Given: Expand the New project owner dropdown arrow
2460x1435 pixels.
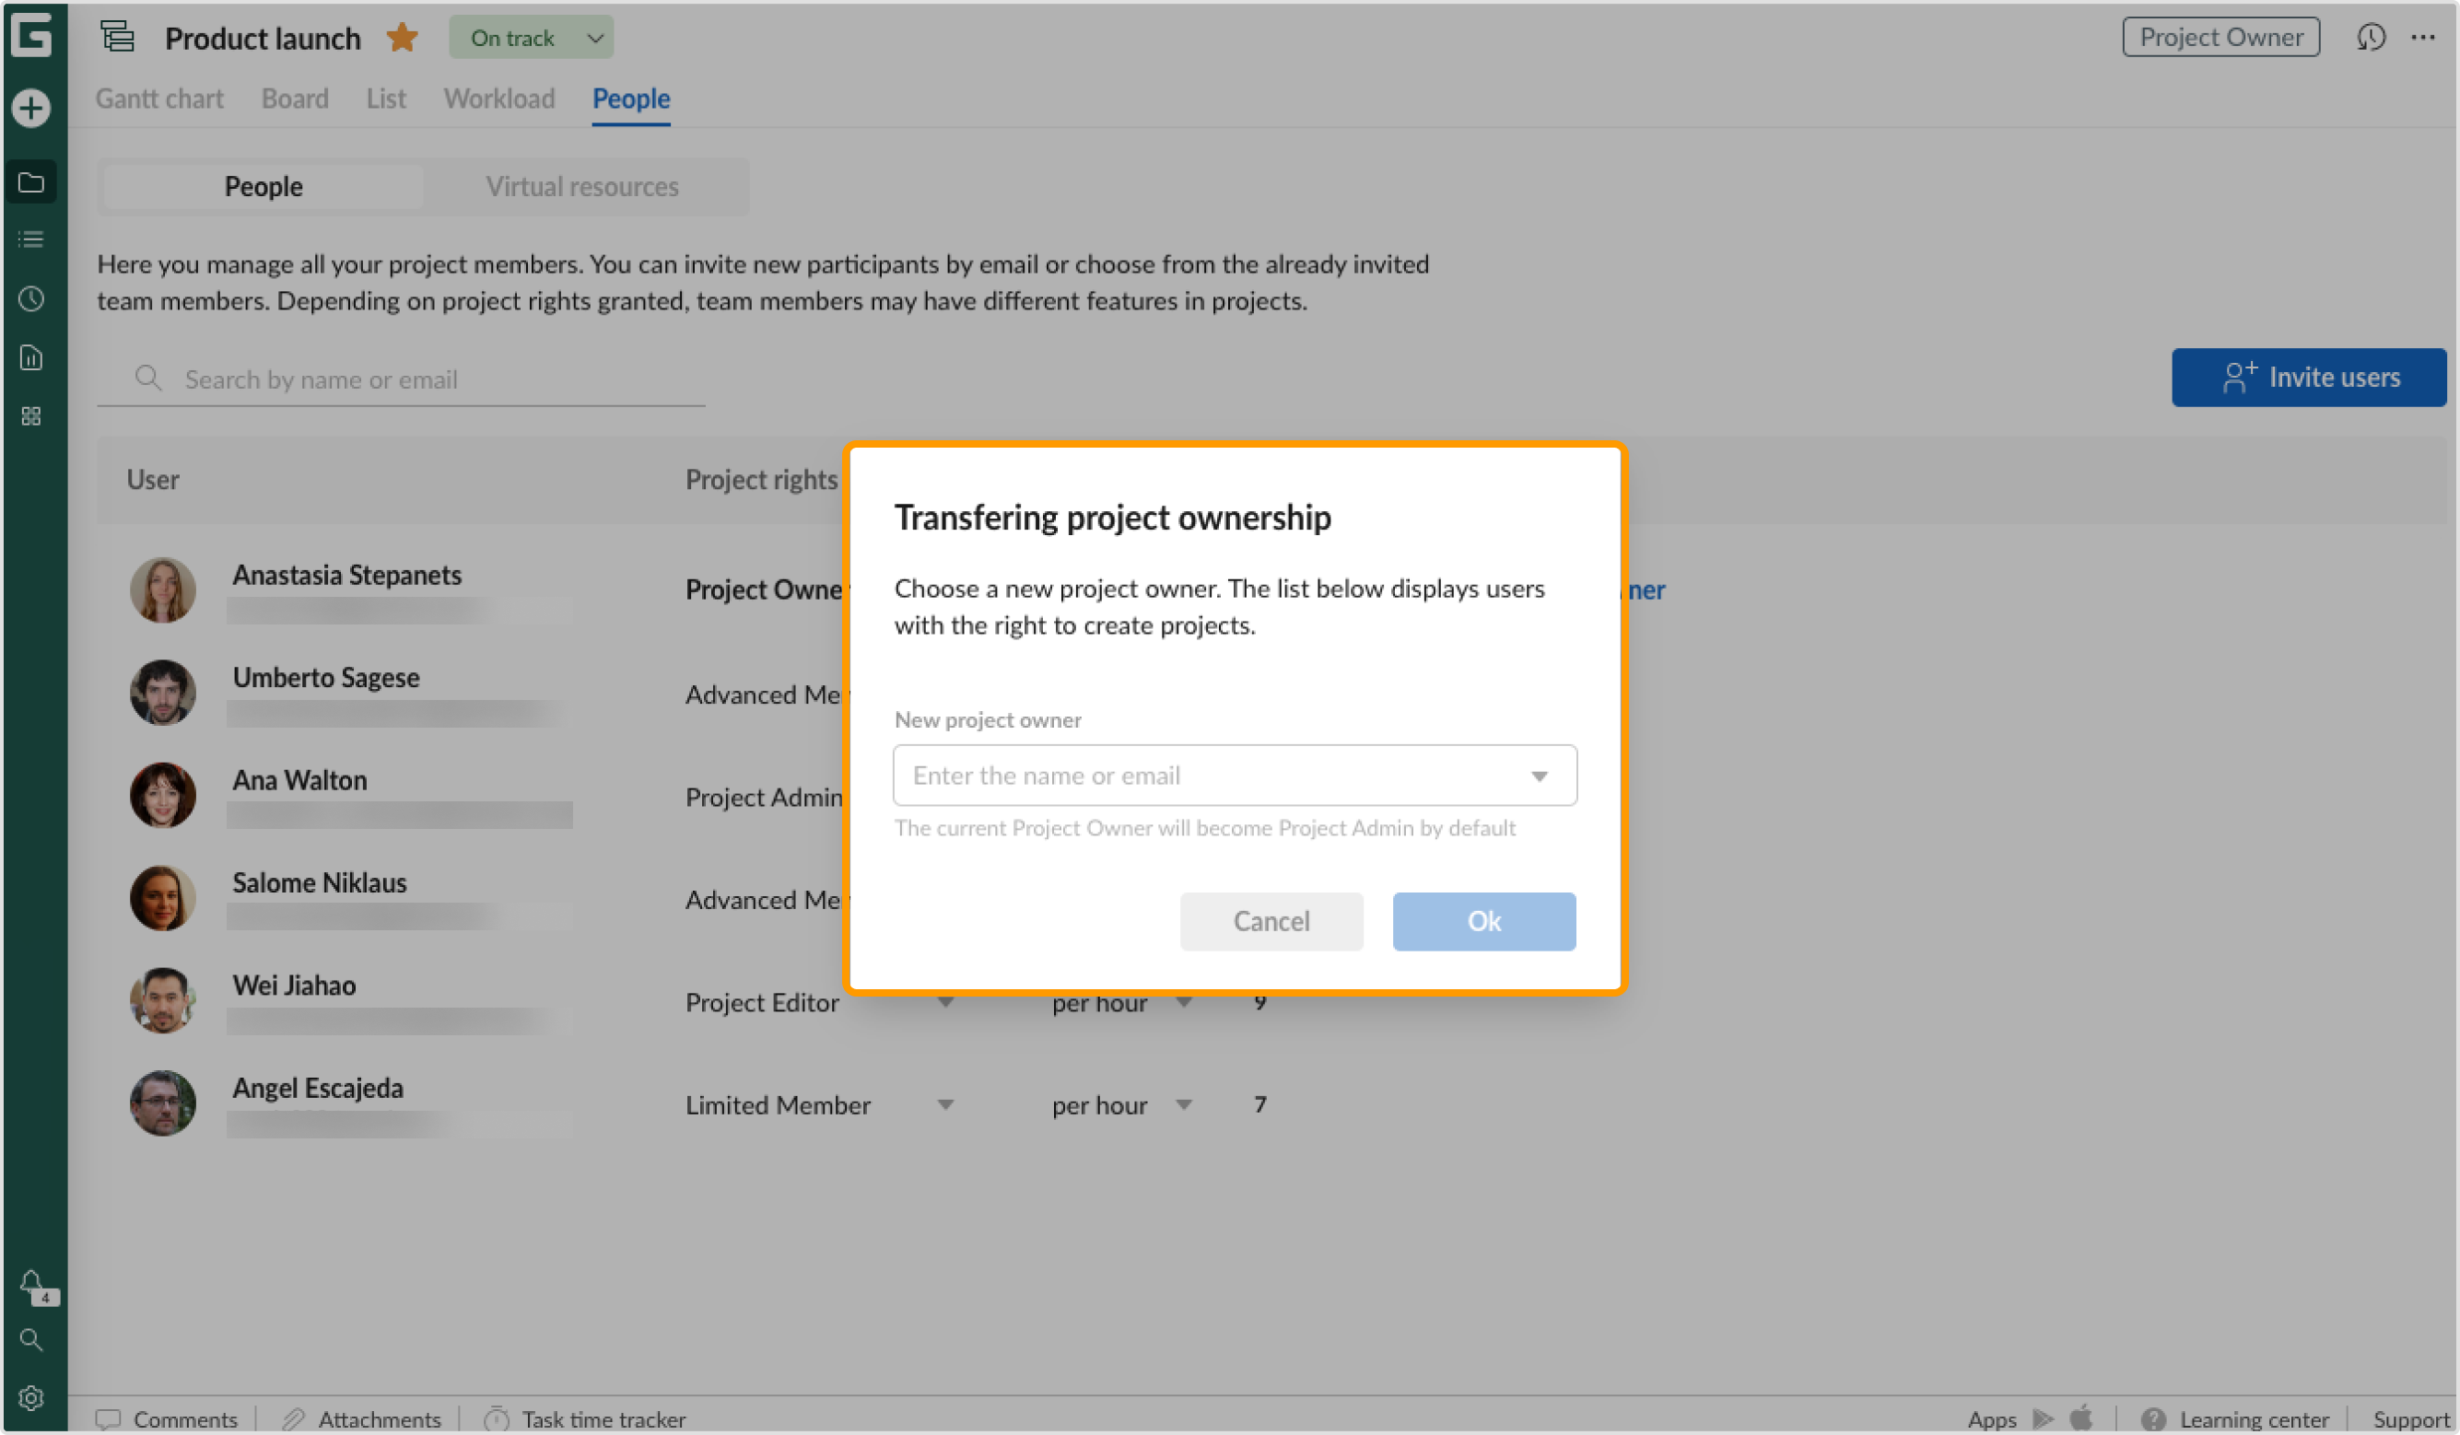Looking at the screenshot, I should pyautogui.click(x=1540, y=776).
